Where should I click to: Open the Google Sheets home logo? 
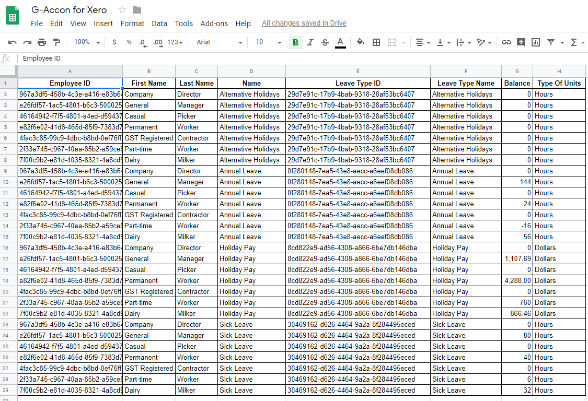[13, 16]
